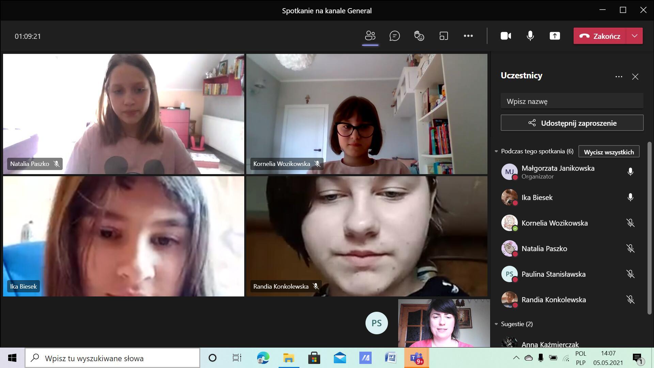Screen dimensions: 654x368
Task: Toggle your microphone in meeting toolbar
Action: click(530, 36)
